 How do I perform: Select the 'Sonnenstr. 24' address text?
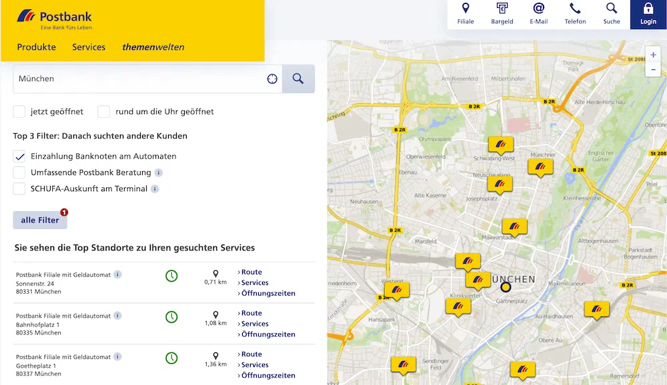pos(35,284)
